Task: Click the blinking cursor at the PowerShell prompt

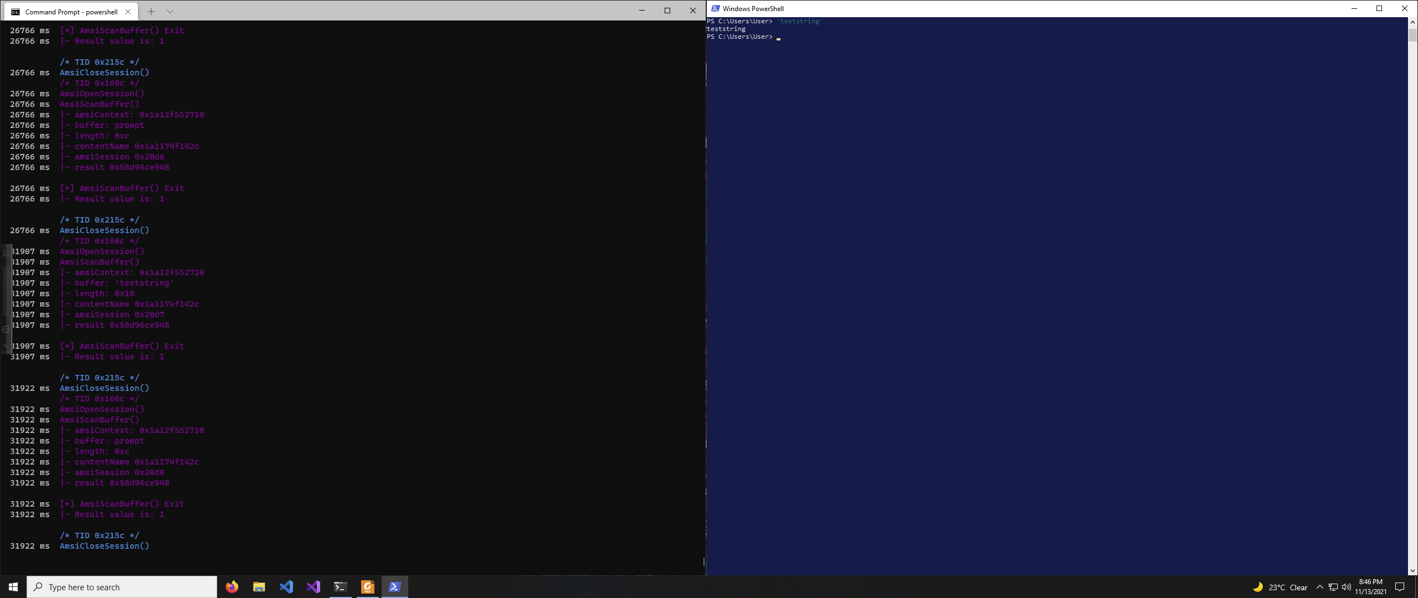Action: 778,39
